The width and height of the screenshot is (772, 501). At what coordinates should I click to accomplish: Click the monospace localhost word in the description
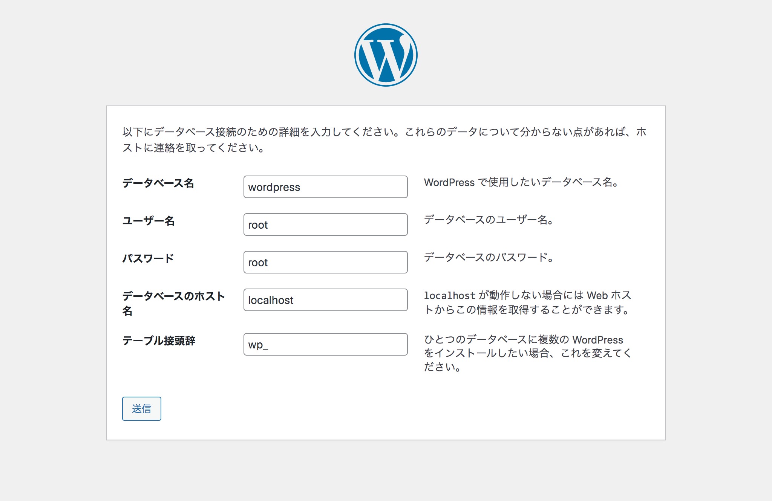pos(449,296)
